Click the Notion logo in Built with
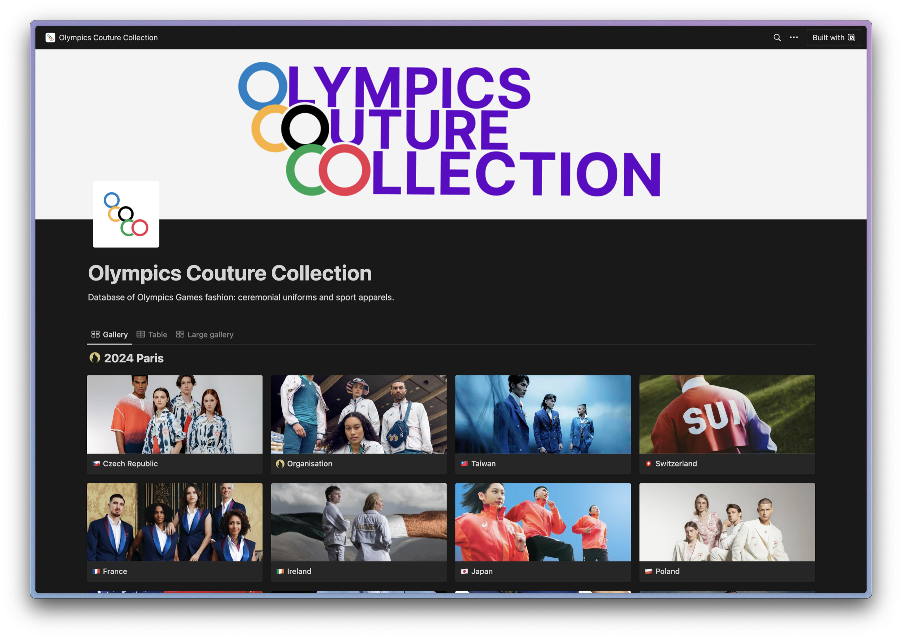 (x=851, y=38)
